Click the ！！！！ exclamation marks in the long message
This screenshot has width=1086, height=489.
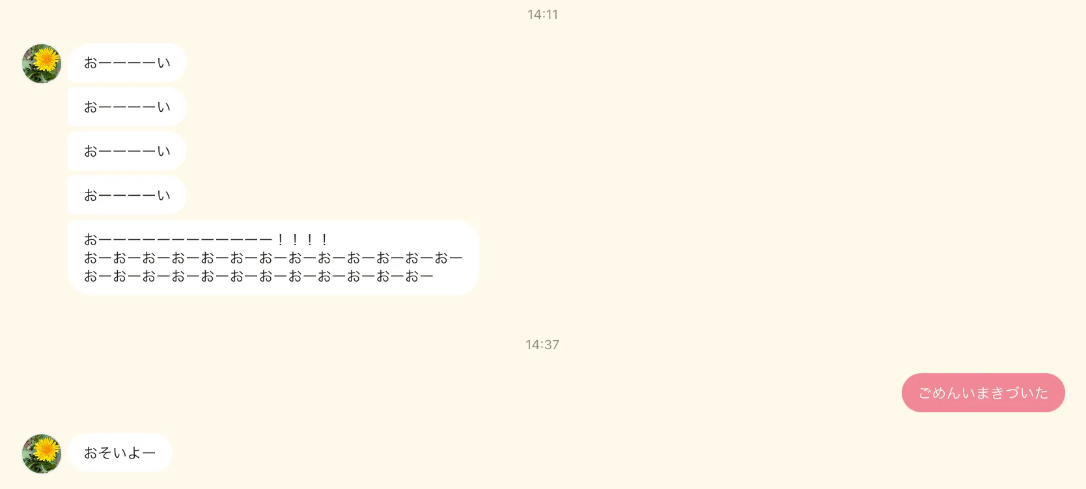coord(302,240)
